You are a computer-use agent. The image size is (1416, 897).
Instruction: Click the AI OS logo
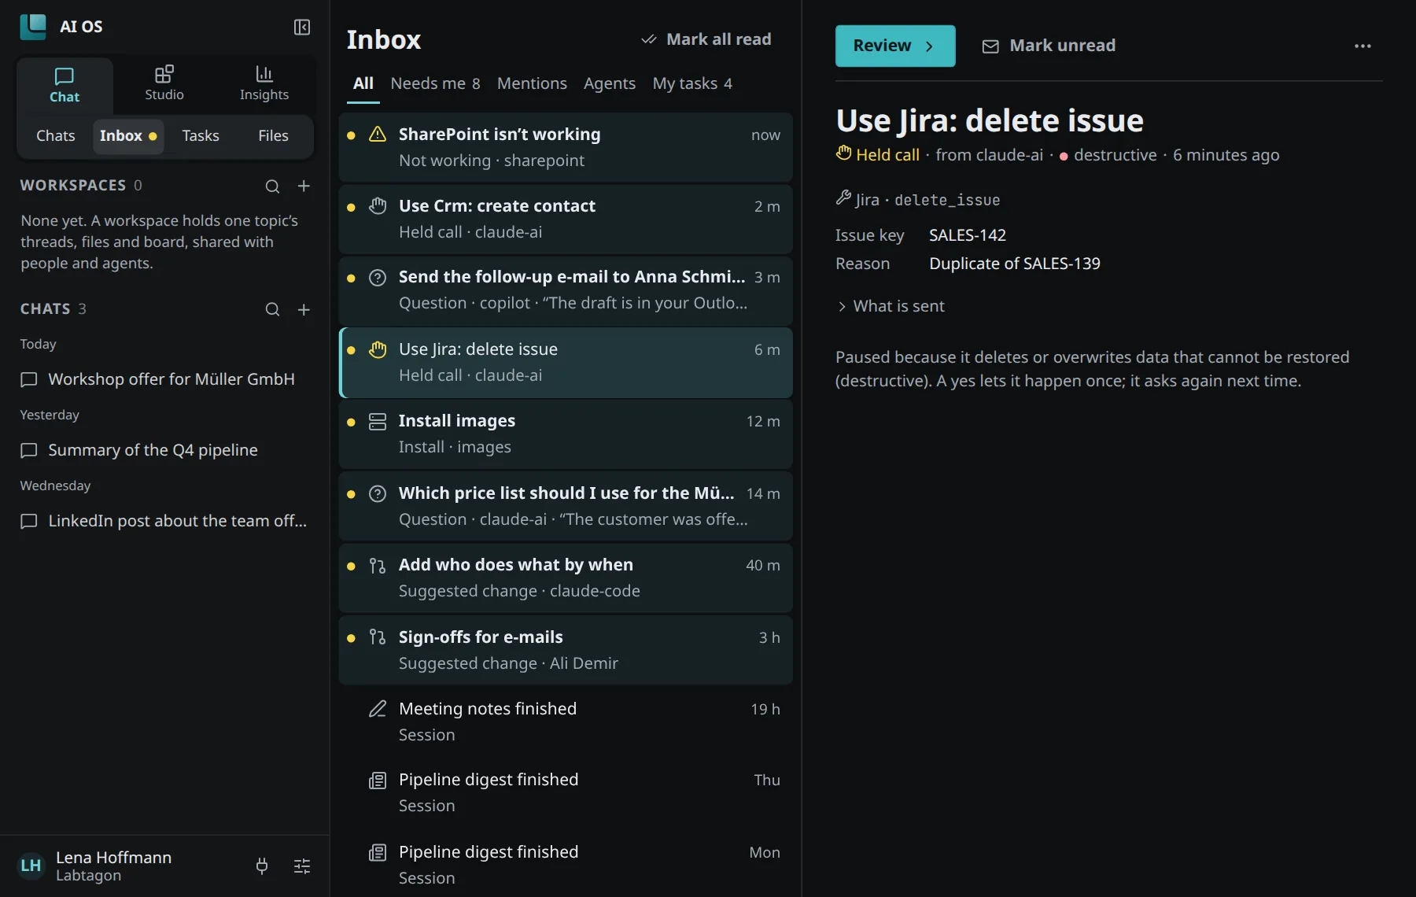tap(33, 27)
